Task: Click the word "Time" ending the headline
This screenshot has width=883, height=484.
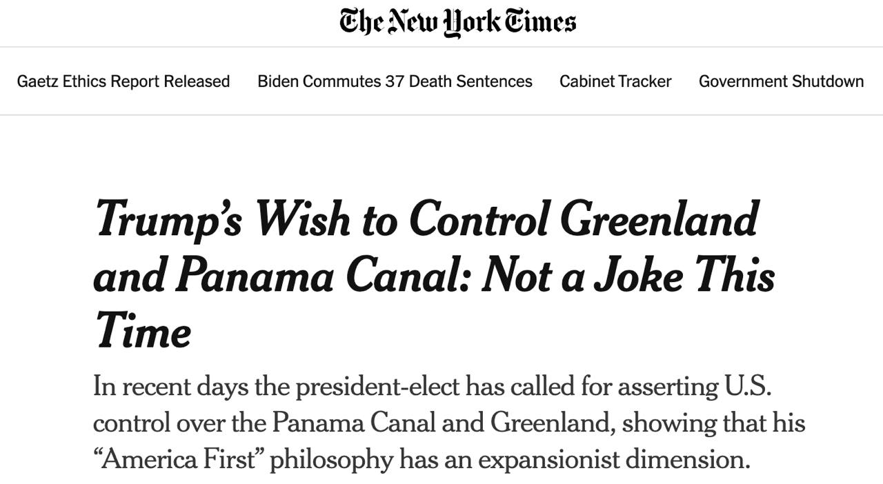Action: (142, 331)
